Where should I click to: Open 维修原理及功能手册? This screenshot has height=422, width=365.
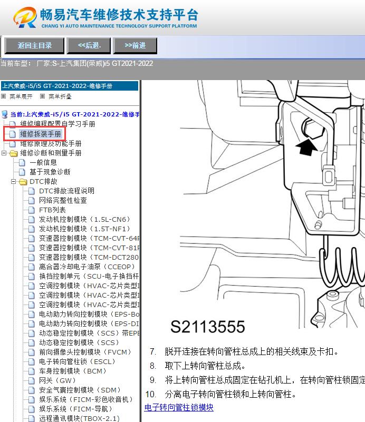tap(51, 143)
